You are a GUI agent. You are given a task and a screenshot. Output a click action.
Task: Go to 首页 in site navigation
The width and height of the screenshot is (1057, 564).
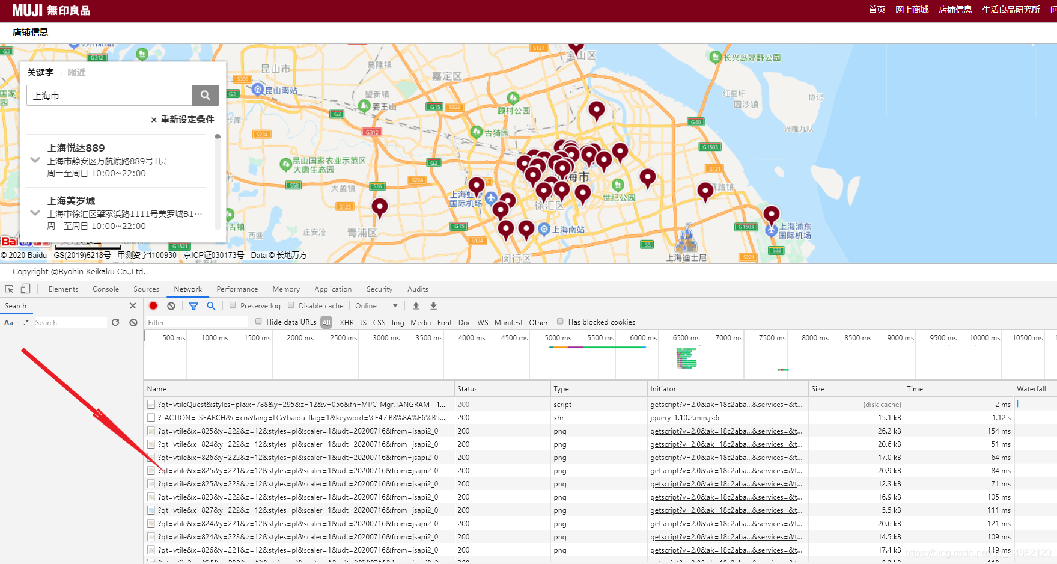pyautogui.click(x=877, y=10)
